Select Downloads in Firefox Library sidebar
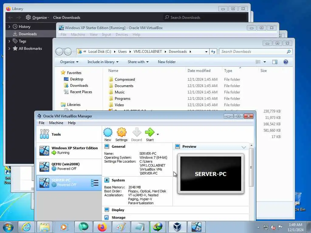311x233 pixels. (31, 34)
